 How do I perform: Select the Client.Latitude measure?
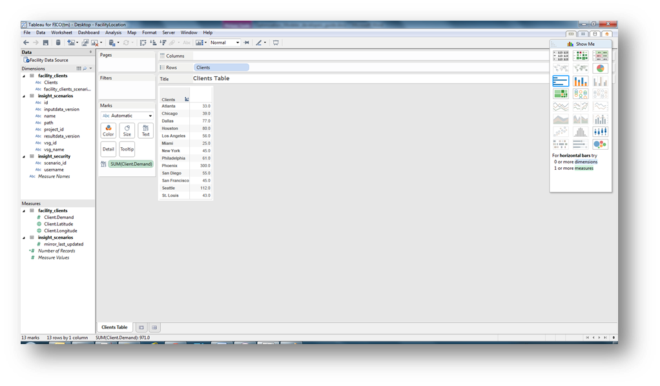pos(59,225)
